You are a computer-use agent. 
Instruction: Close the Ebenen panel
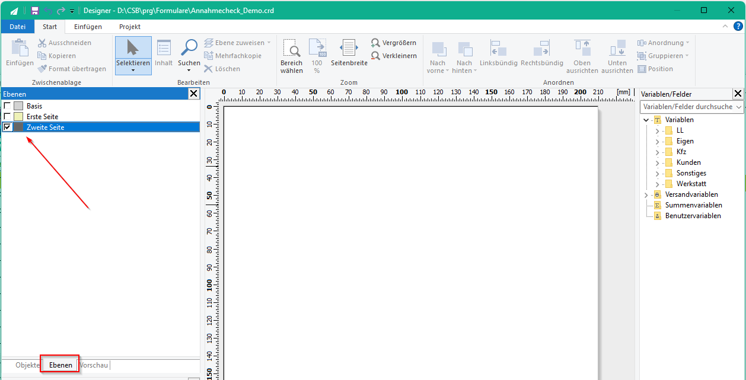(194, 94)
